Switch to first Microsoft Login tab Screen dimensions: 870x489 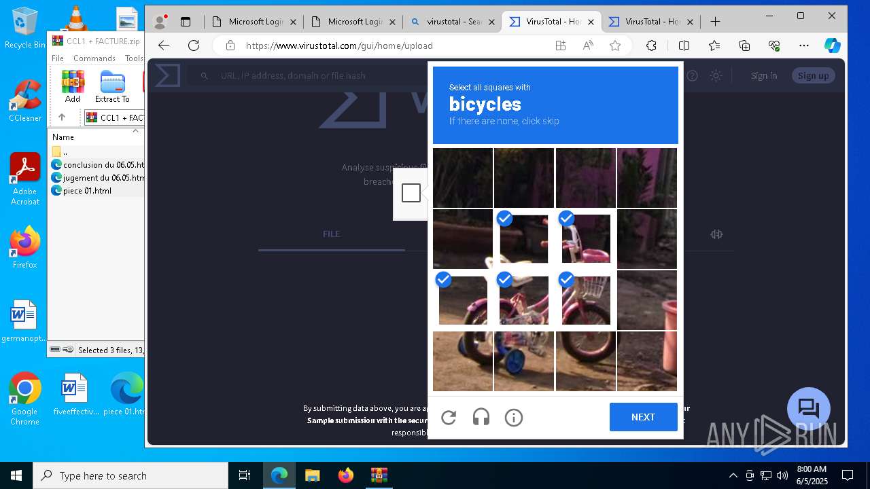(x=255, y=22)
